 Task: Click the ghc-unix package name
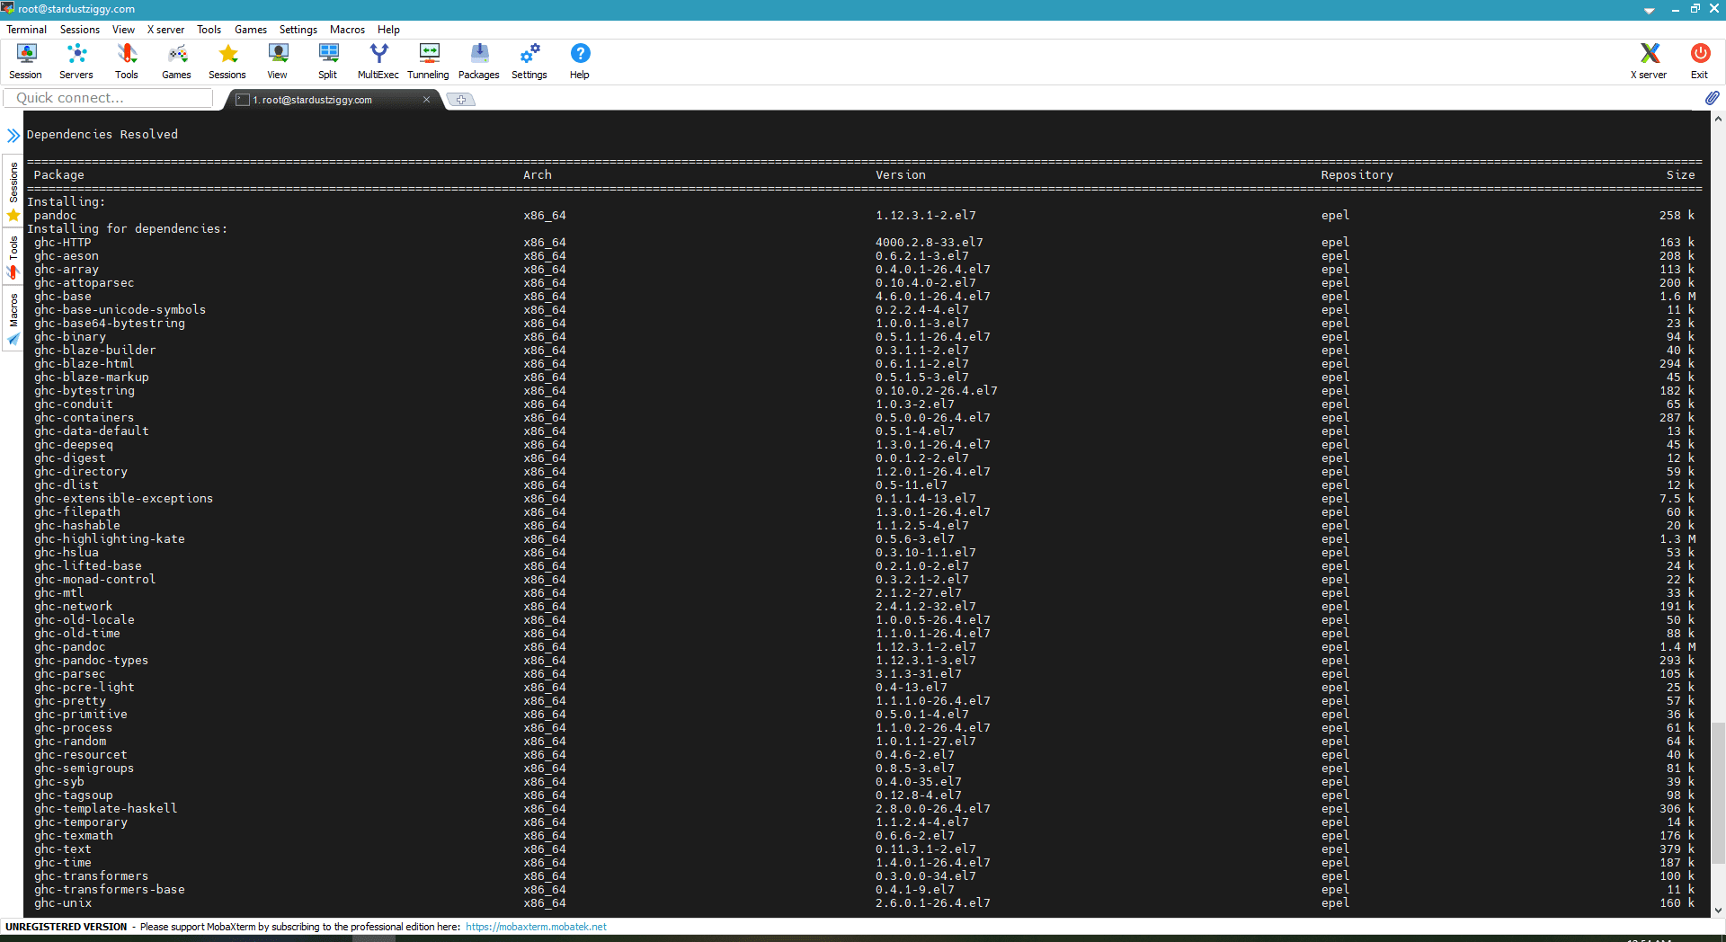[63, 903]
